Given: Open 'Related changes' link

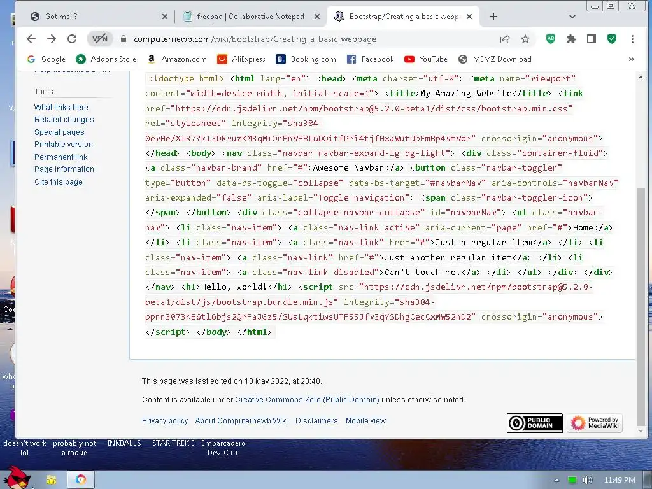Looking at the screenshot, I should [x=64, y=119].
